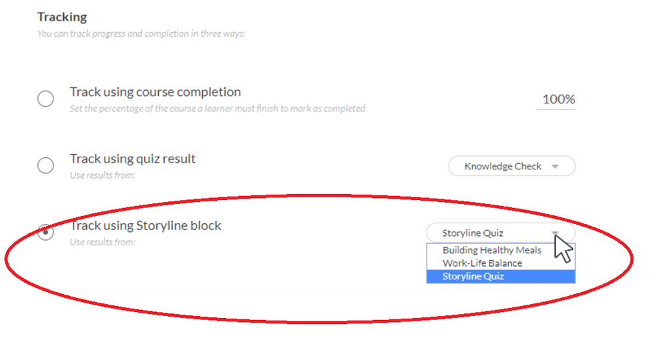Click the 'Track using course completion' label
The height and width of the screenshot is (350, 667).
click(x=156, y=92)
